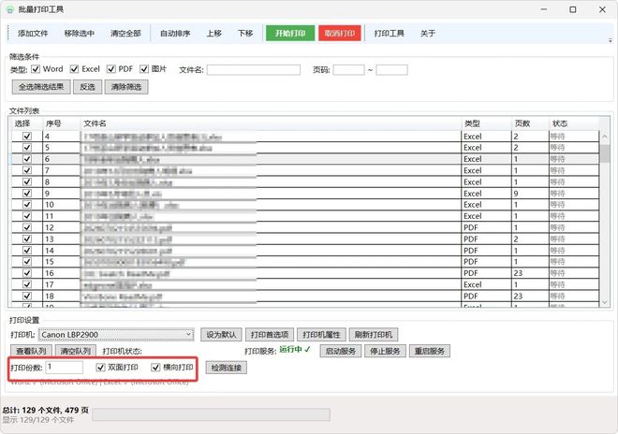Cancel printing with red 取消打印 button
The image size is (618, 434).
click(x=340, y=34)
